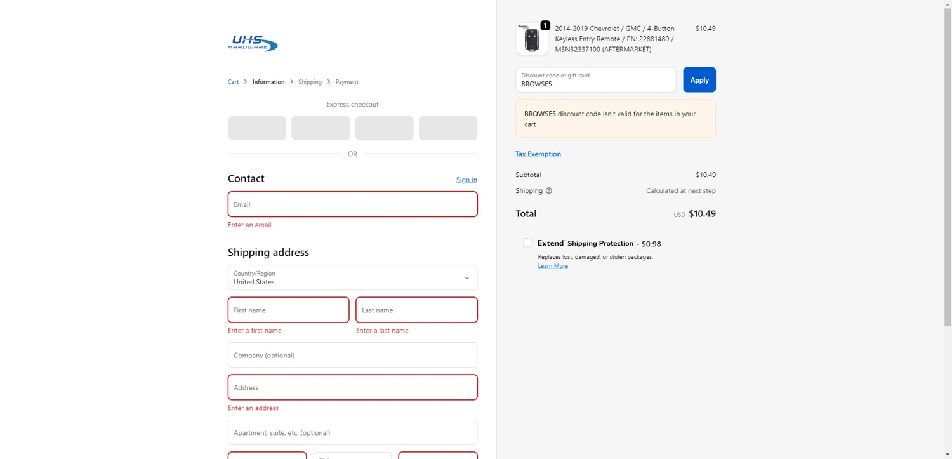Click the product title text for Chevrolet remote
This screenshot has height=459, width=952.
(x=614, y=39)
